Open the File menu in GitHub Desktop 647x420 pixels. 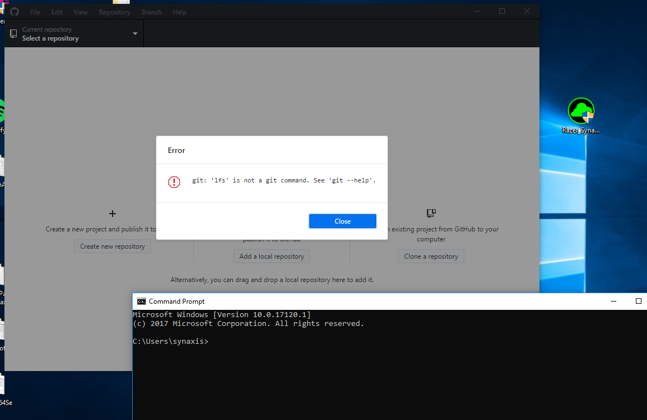pos(35,12)
